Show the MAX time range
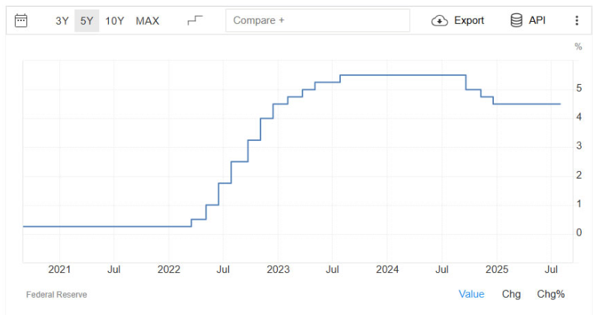Image resolution: width=593 pixels, height=315 pixels. coord(147,20)
